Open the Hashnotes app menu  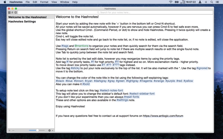coord(16,2)
